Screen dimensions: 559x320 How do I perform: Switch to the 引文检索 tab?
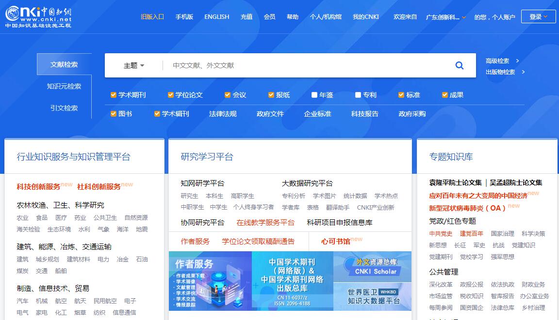[64, 108]
